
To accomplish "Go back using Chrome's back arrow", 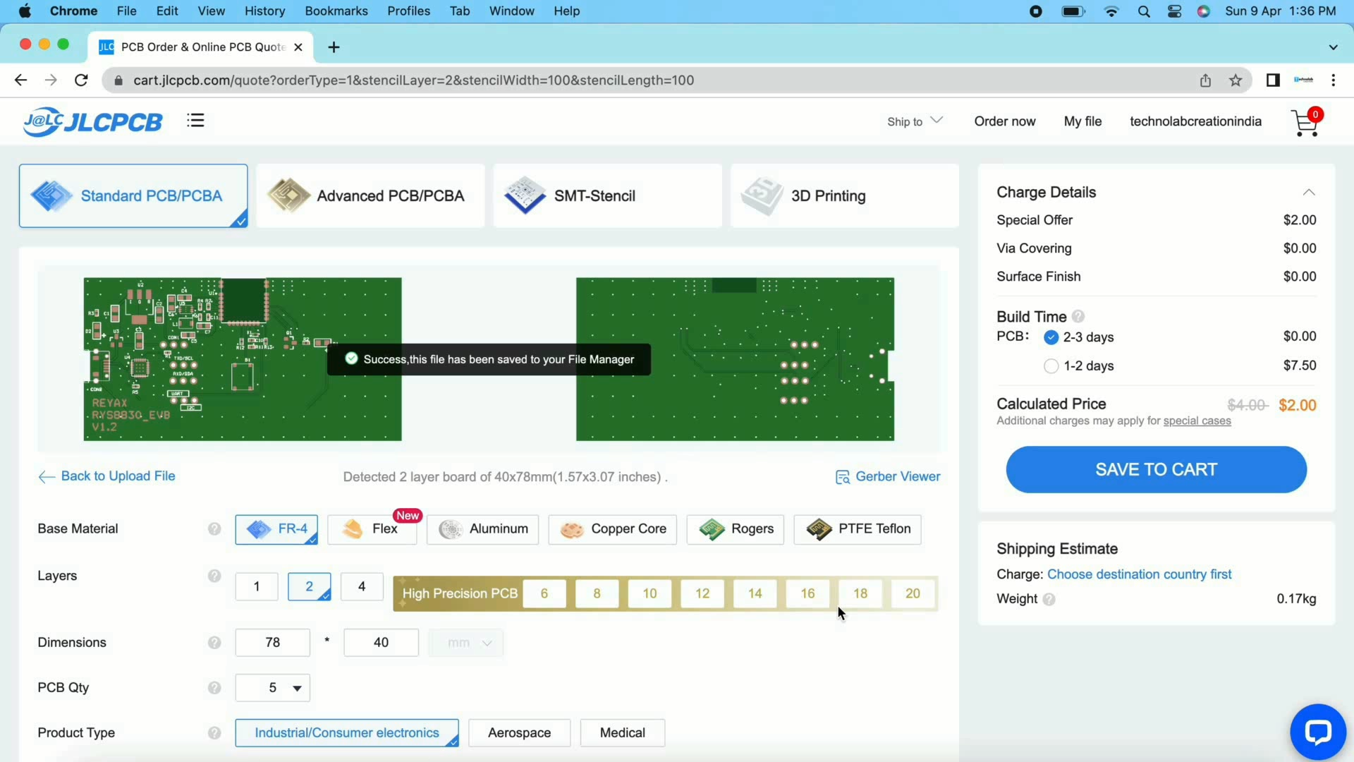I will click(20, 80).
